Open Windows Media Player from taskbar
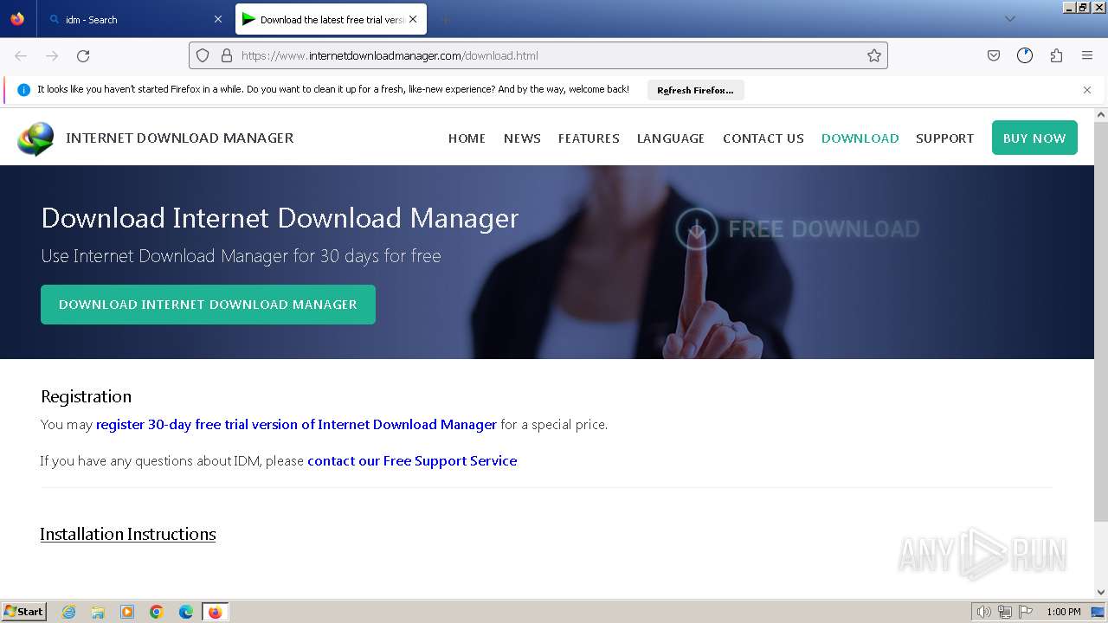 click(127, 612)
